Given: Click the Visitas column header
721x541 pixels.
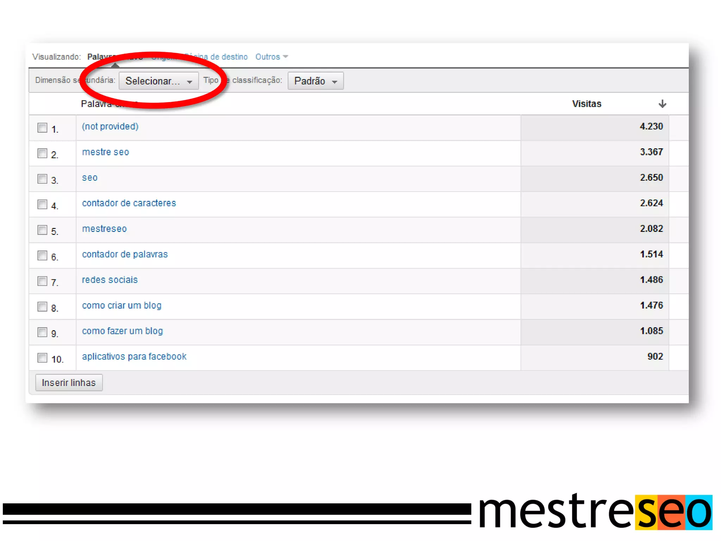Looking at the screenshot, I should pos(586,104).
